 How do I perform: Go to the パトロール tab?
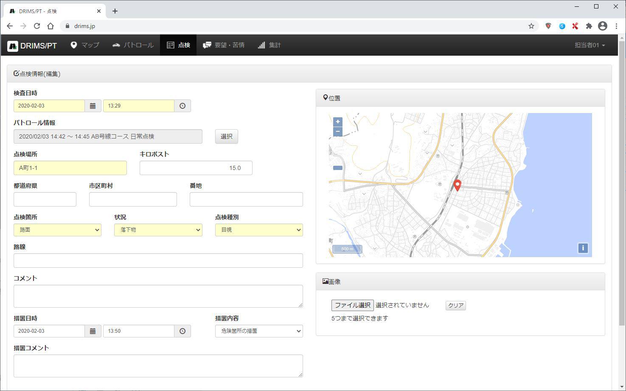coord(133,45)
